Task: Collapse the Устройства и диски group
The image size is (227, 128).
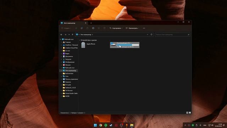Action: (x=79, y=40)
